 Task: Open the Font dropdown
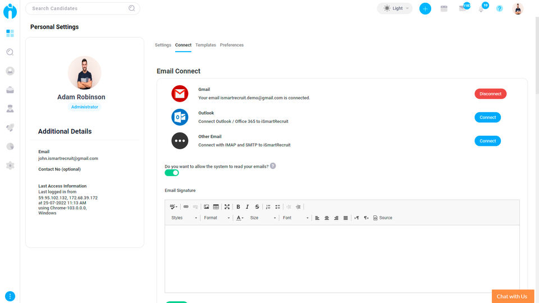pos(296,218)
